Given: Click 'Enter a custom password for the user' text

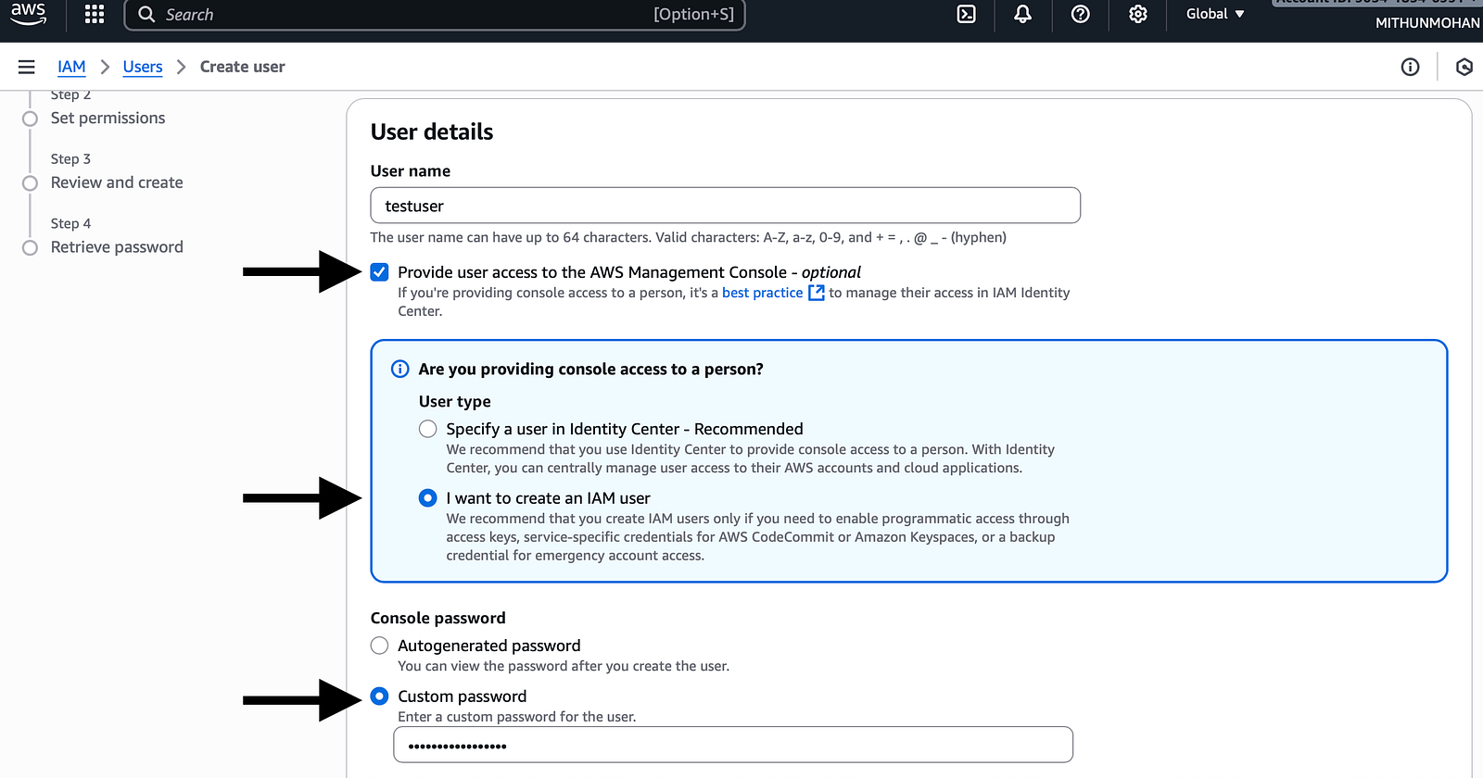Looking at the screenshot, I should [x=517, y=717].
